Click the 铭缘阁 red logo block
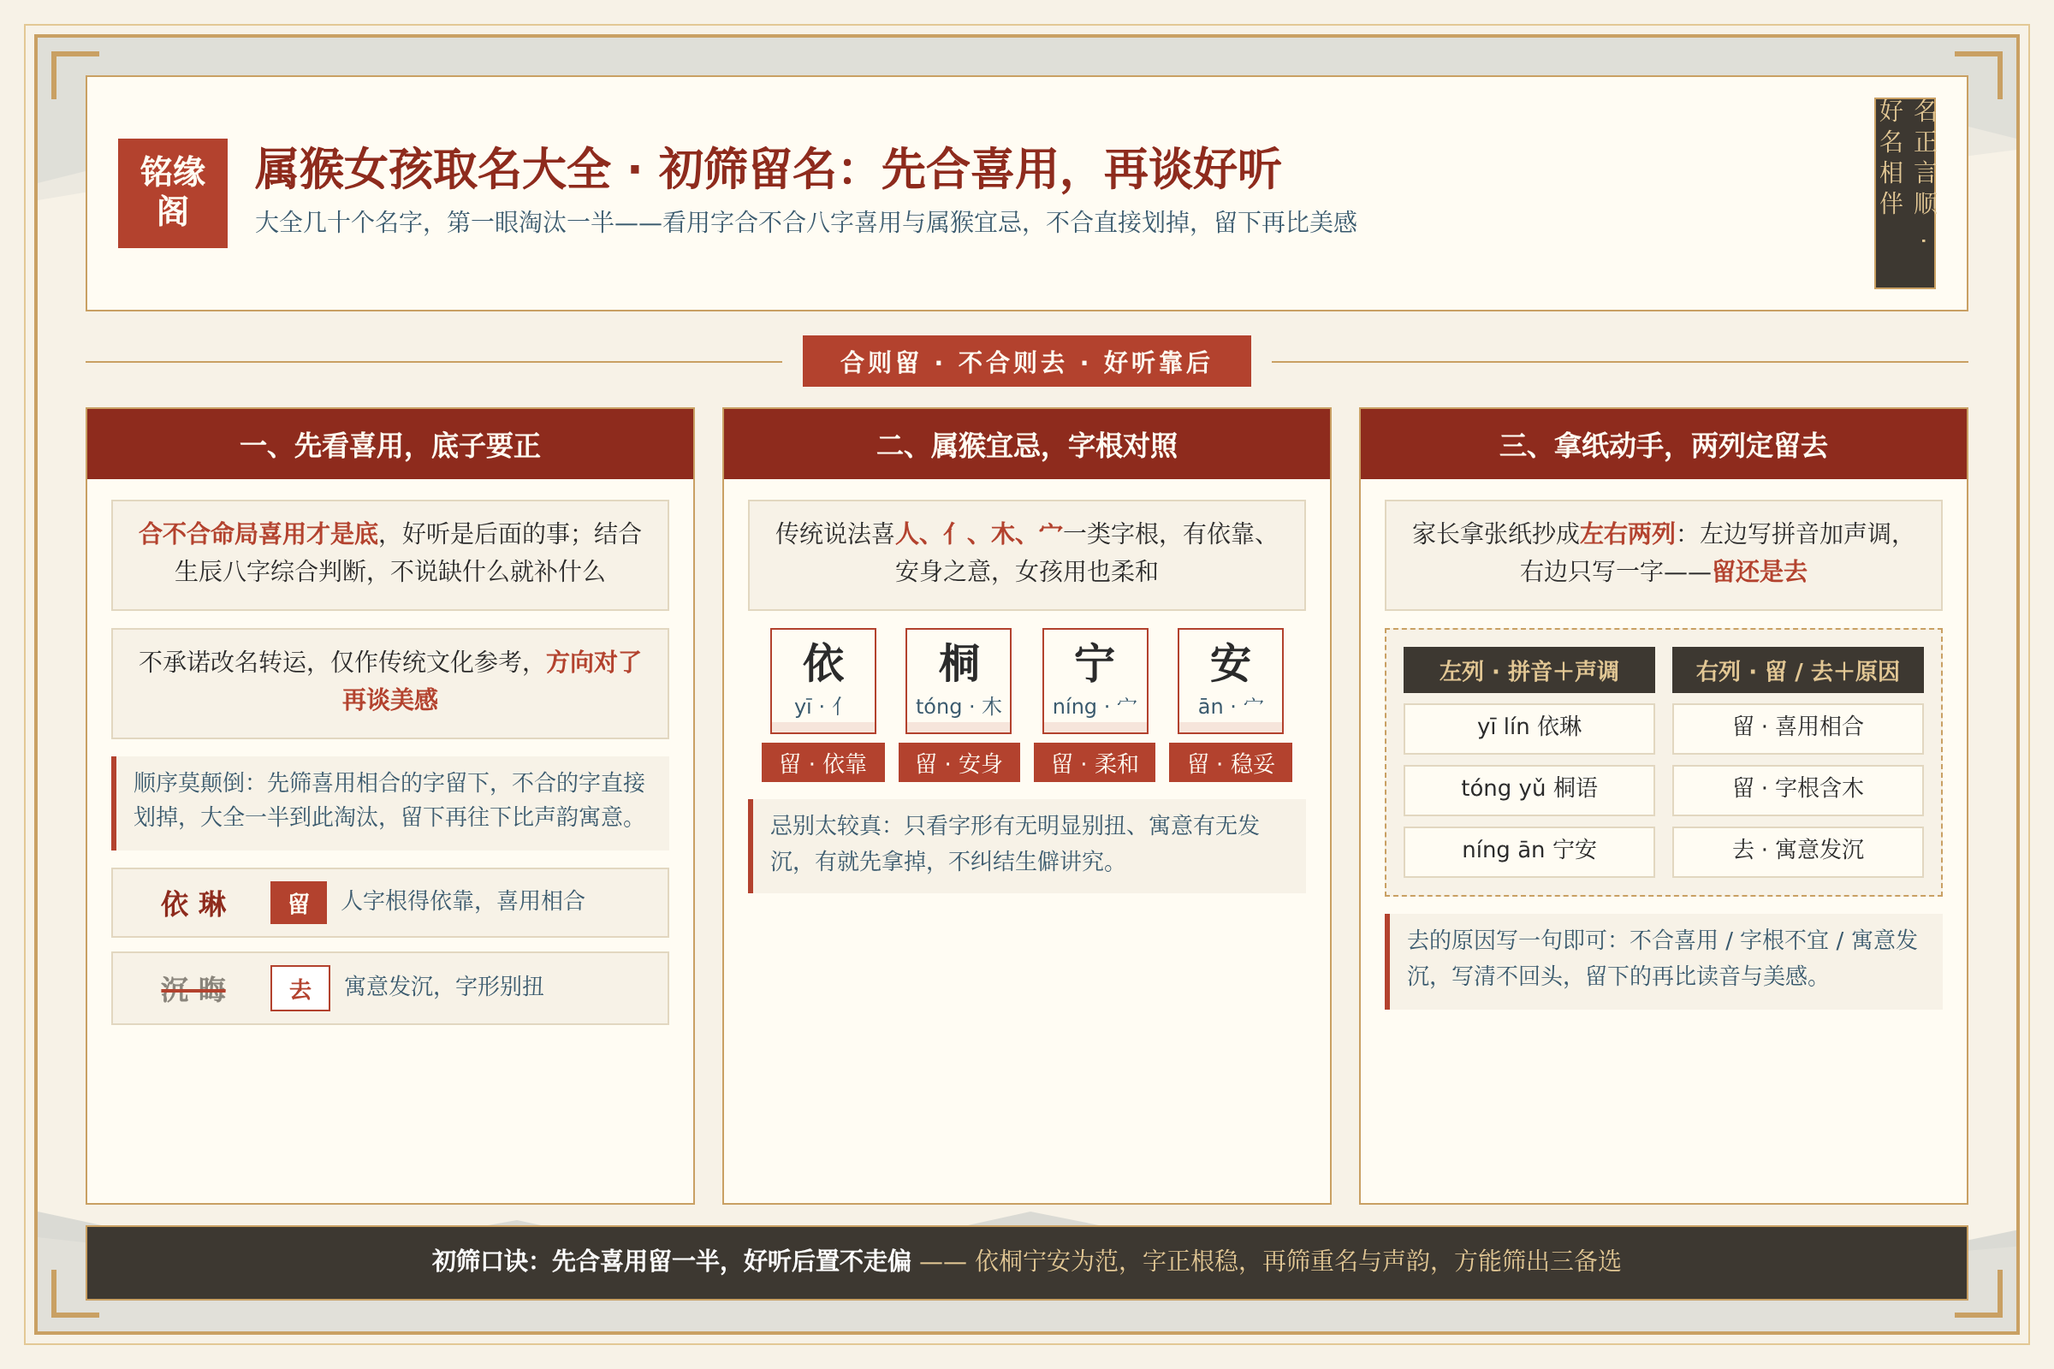Image resolution: width=2054 pixels, height=1369 pixels. (x=173, y=193)
